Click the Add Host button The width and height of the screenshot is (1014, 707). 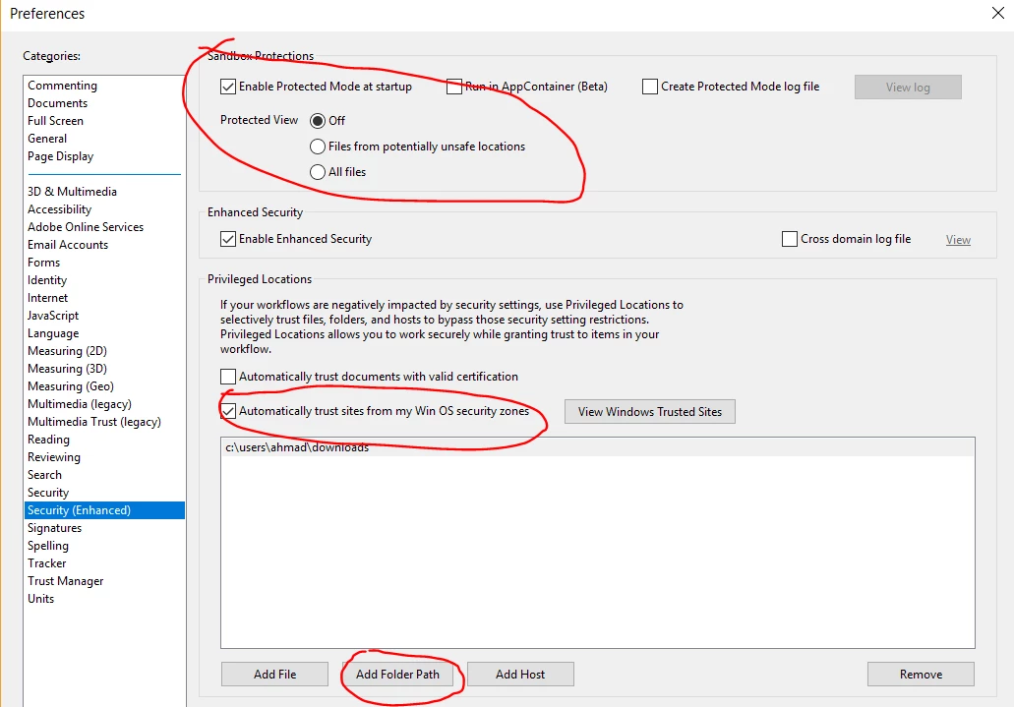tap(520, 674)
